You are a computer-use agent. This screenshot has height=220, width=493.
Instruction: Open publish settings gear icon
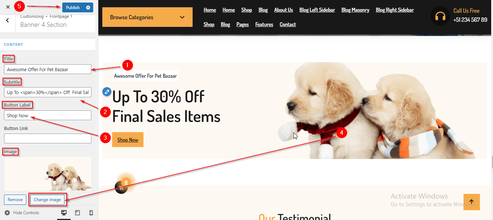point(88,7)
